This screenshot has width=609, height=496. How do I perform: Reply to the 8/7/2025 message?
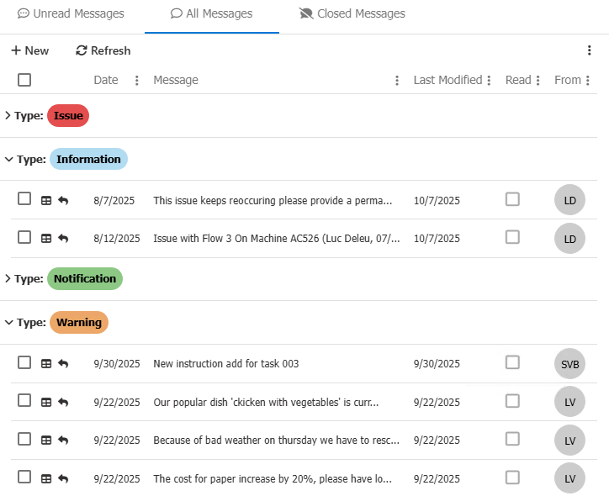(x=63, y=201)
